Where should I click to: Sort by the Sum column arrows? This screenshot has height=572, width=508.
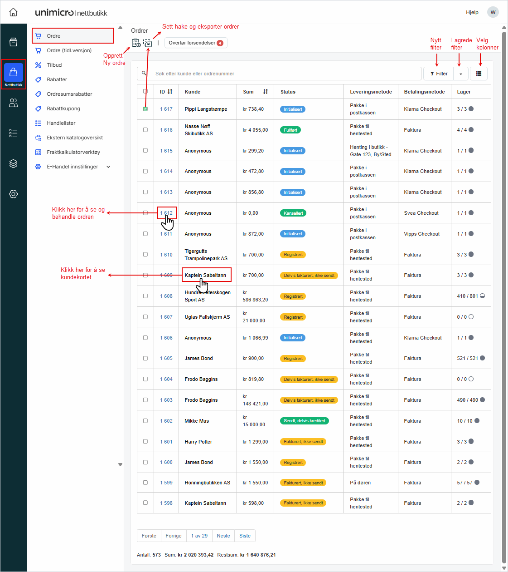[266, 92]
